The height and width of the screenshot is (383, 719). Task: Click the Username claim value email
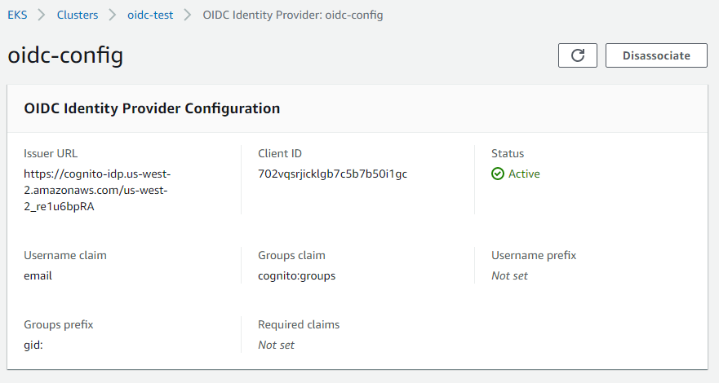(x=38, y=275)
